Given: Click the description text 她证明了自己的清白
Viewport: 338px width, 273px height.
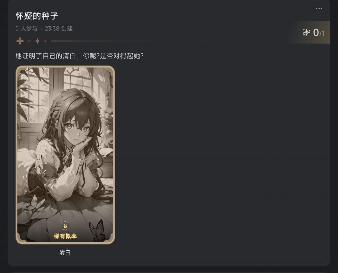Looking at the screenshot, I should [46, 56].
